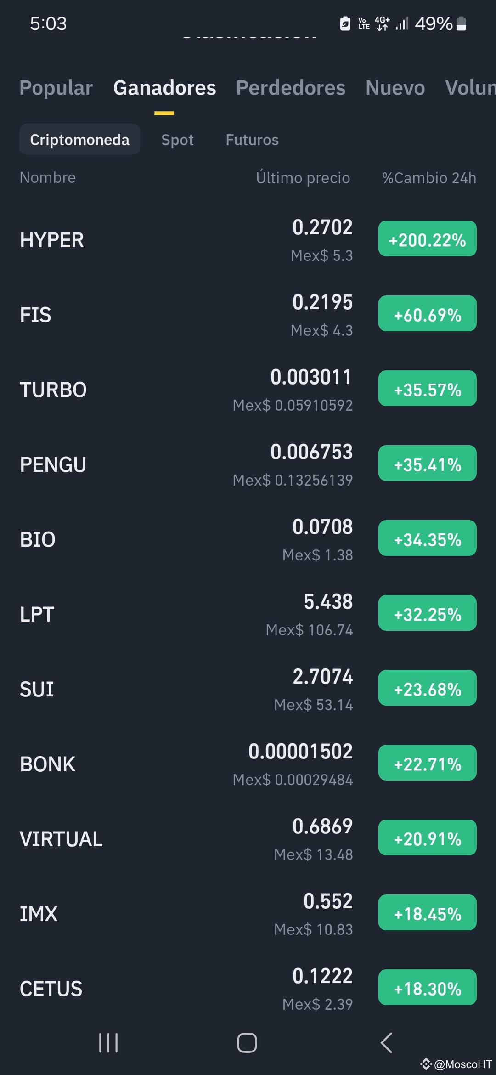Open the TURBO coin listing
Image resolution: width=496 pixels, height=1075 pixels.
click(248, 390)
